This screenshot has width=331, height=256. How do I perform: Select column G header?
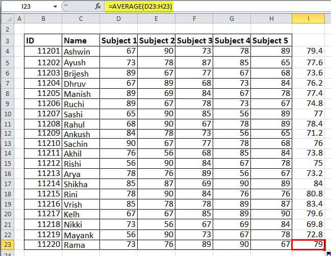(232, 19)
